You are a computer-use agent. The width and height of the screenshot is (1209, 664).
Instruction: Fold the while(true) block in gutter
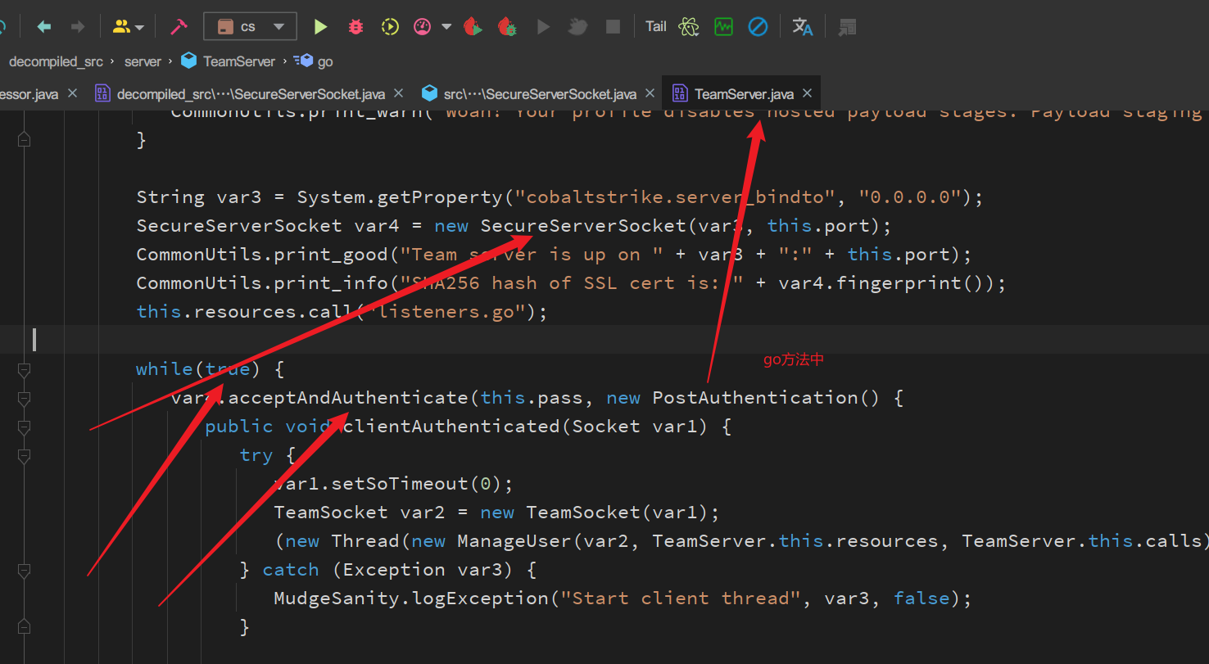point(24,370)
